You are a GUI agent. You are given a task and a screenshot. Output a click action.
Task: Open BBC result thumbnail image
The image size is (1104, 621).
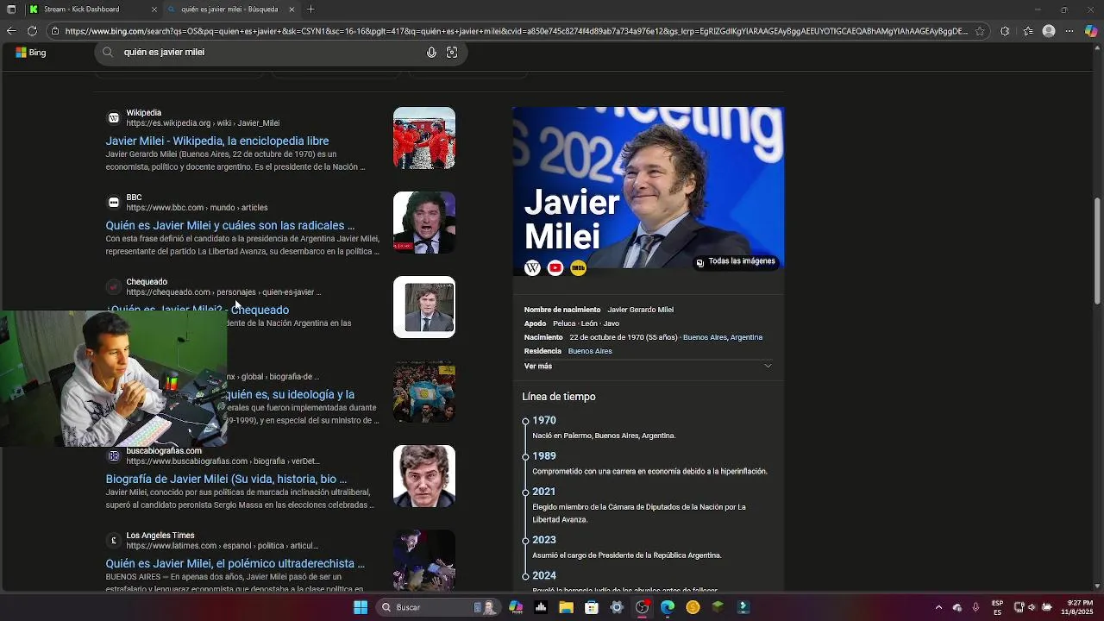point(424,223)
